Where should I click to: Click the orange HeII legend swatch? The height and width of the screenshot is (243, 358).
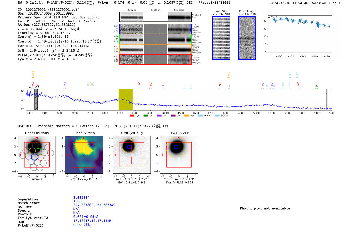187,116
